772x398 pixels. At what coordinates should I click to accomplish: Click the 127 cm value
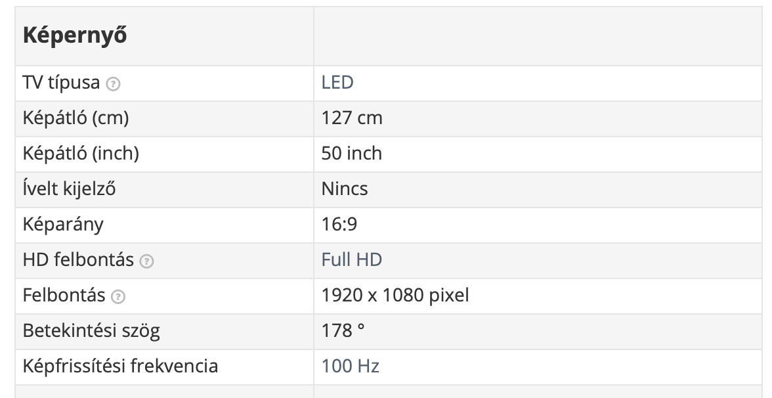pyautogui.click(x=352, y=118)
